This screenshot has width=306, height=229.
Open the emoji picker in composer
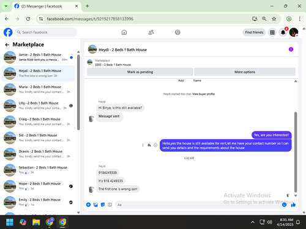284,205
